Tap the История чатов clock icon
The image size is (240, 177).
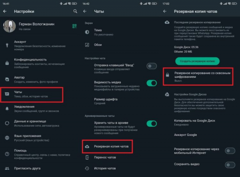click(x=87, y=168)
